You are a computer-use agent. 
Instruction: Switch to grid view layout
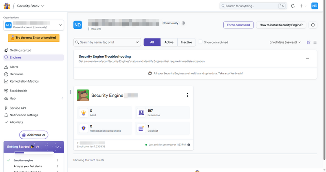tap(308, 42)
